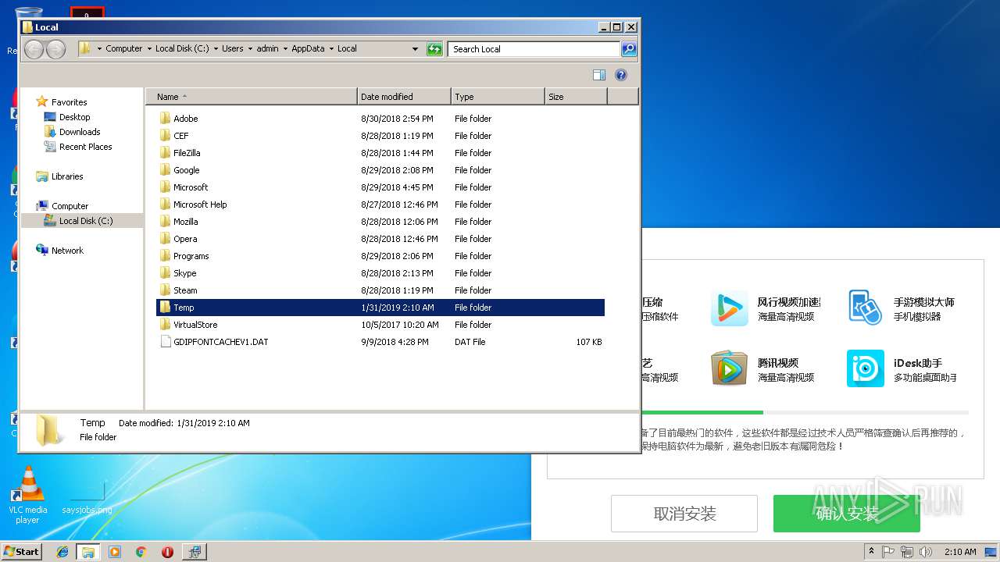Viewport: 1000px width, 562px height.
Task: Click VLC media player desktop shortcut
Action: (x=27, y=494)
